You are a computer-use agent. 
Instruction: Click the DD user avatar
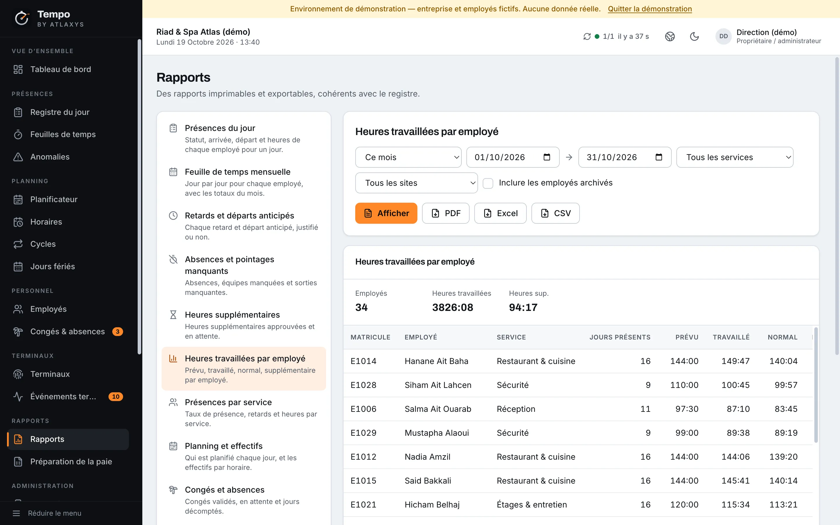coord(723,36)
